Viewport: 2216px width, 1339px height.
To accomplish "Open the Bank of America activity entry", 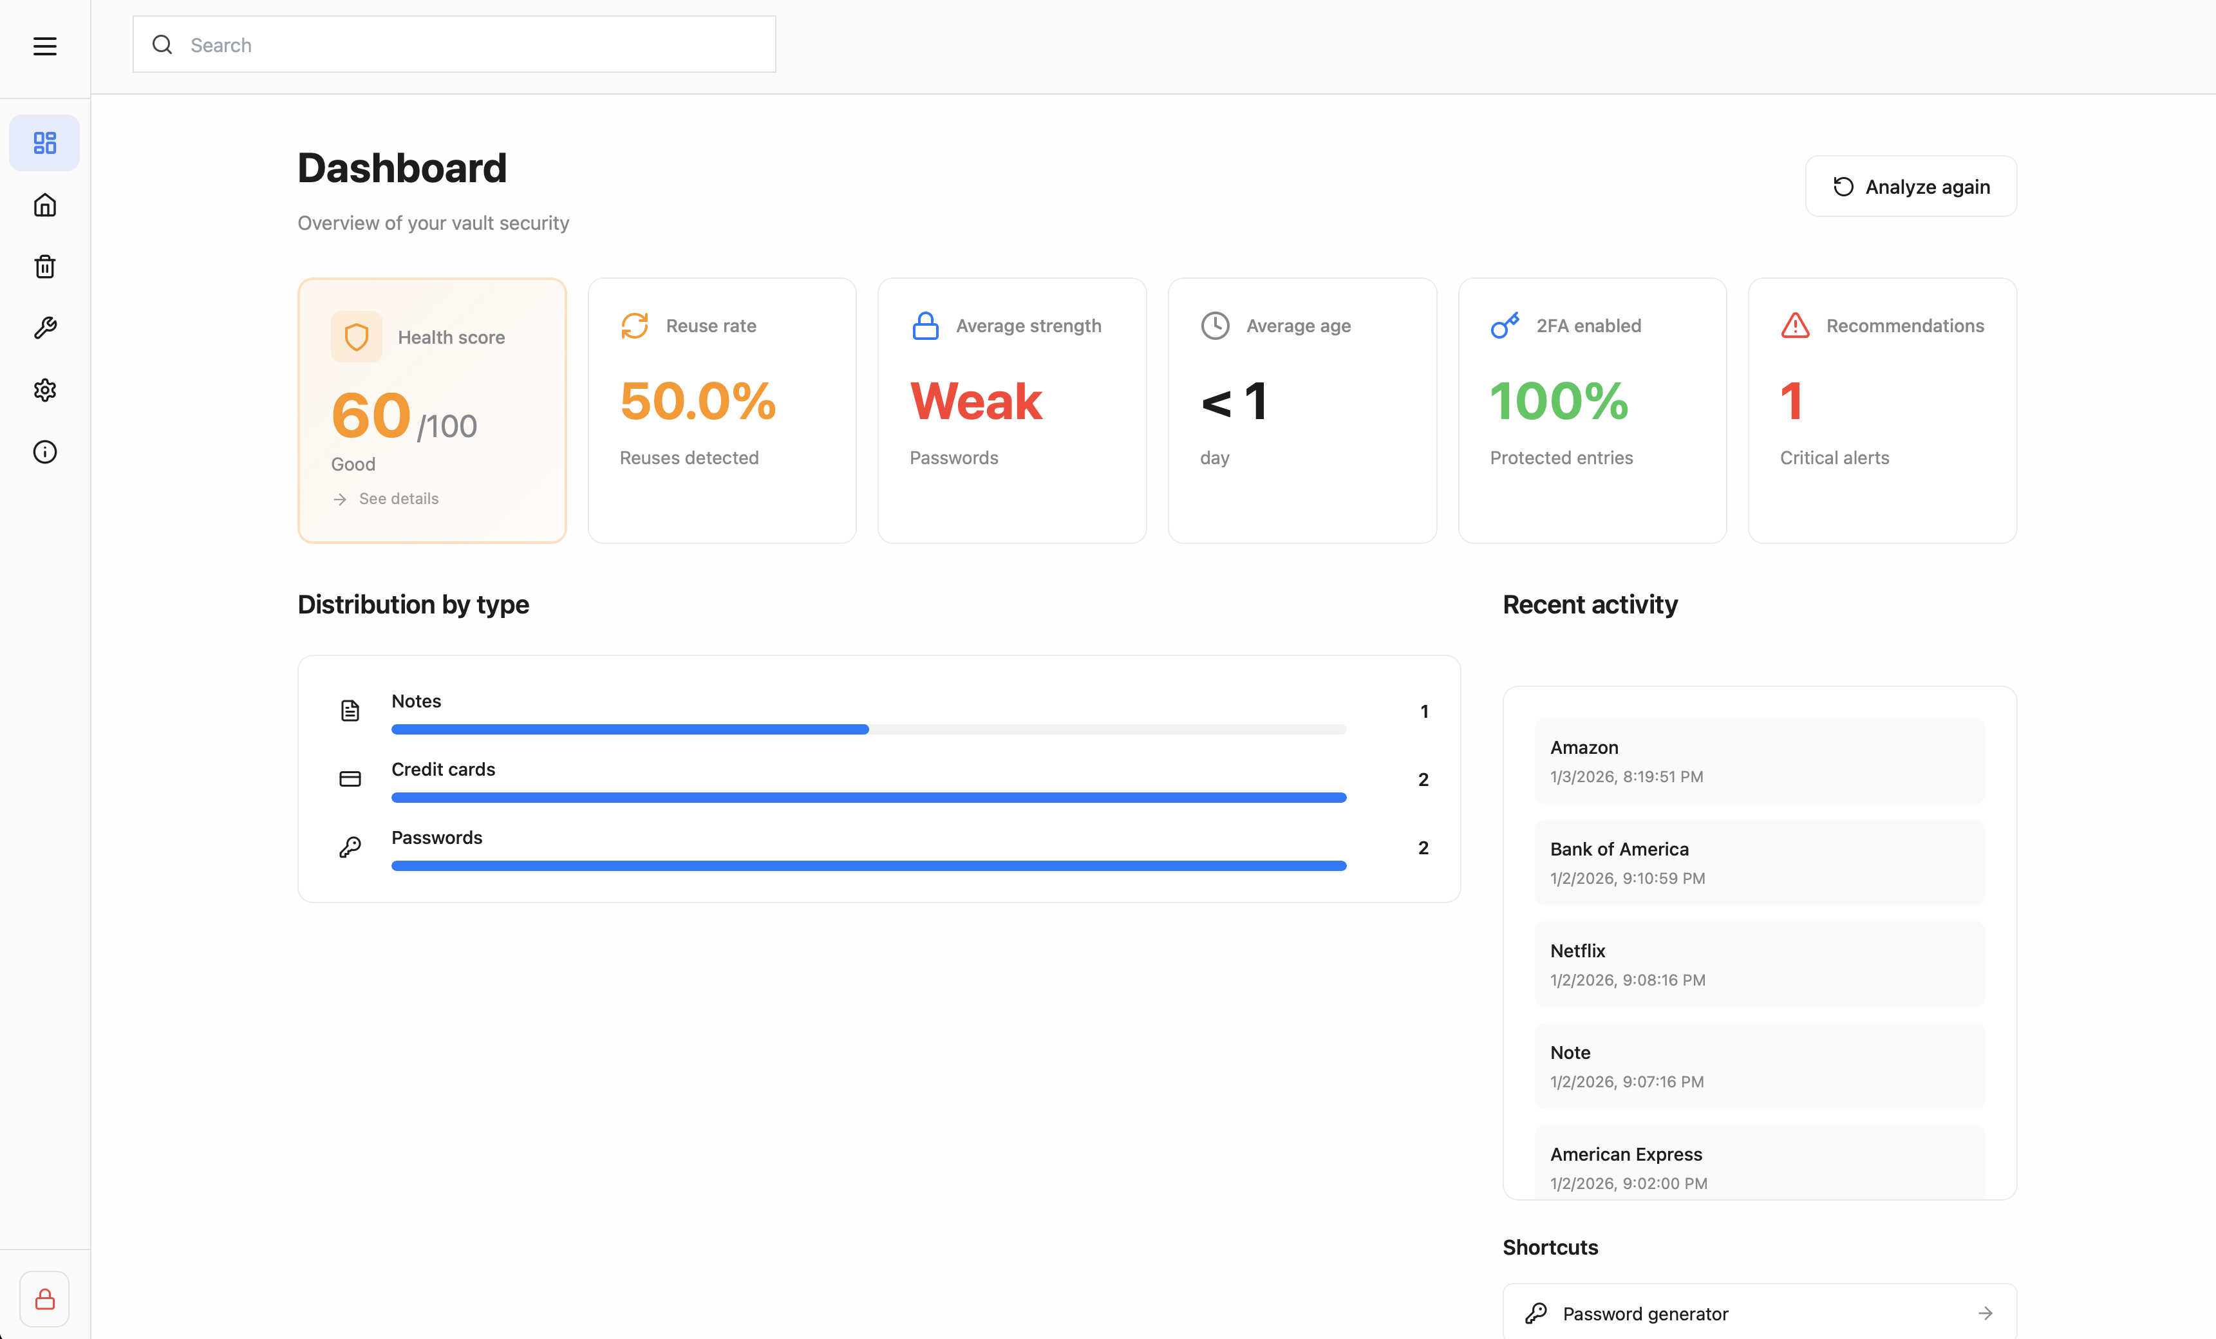I will pos(1758,863).
